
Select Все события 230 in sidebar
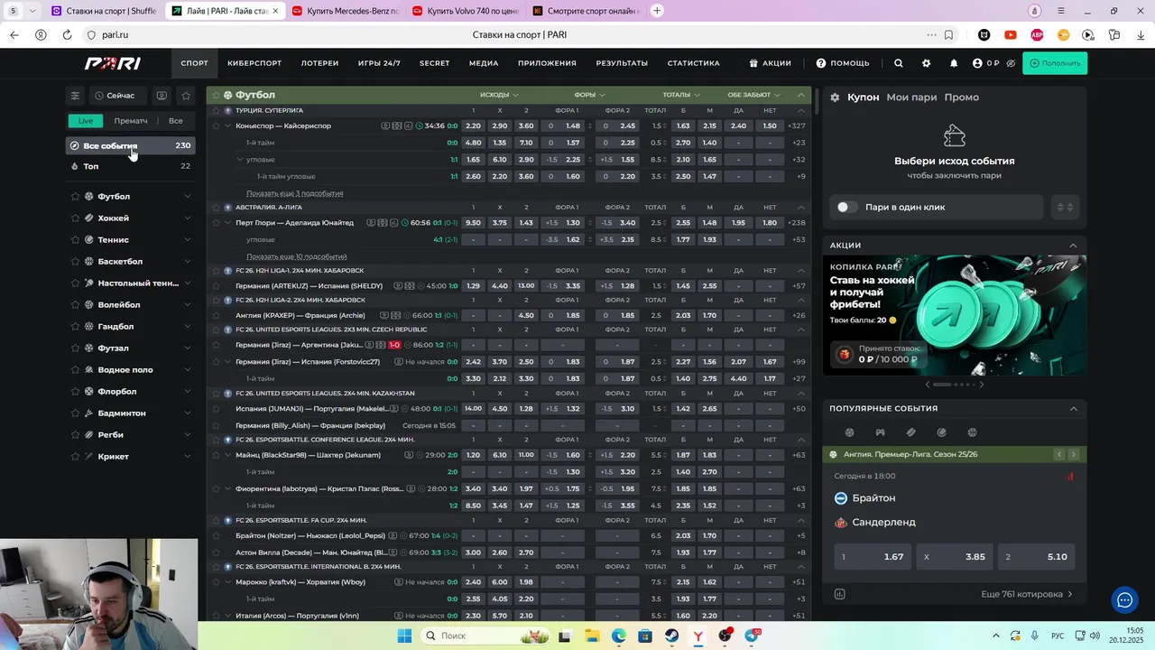coord(131,145)
